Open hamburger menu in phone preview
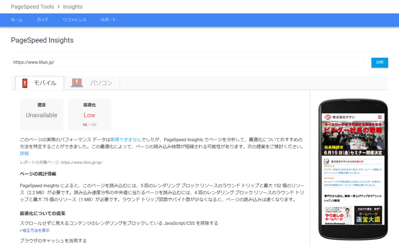The height and width of the screenshot is (246, 399). (x=380, y=117)
